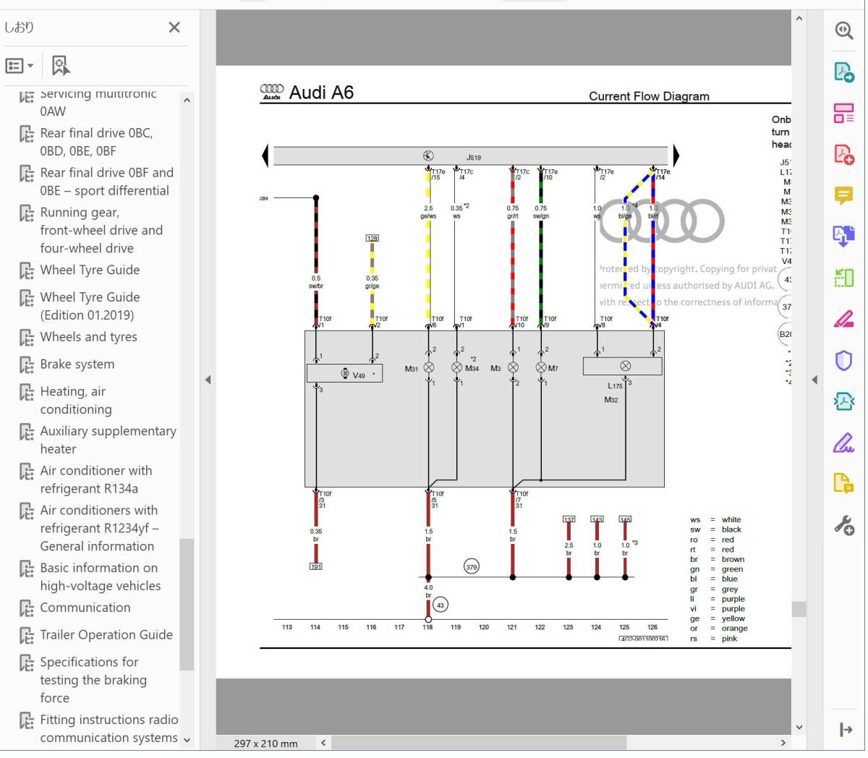Open 'Rear final drive 0BC, 0BD, 0BE, 0BF' bookmark

click(96, 142)
